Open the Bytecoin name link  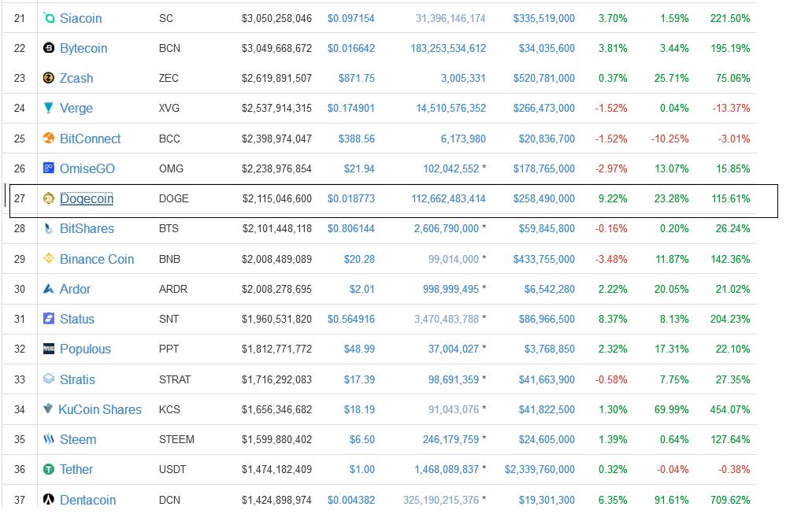click(83, 49)
